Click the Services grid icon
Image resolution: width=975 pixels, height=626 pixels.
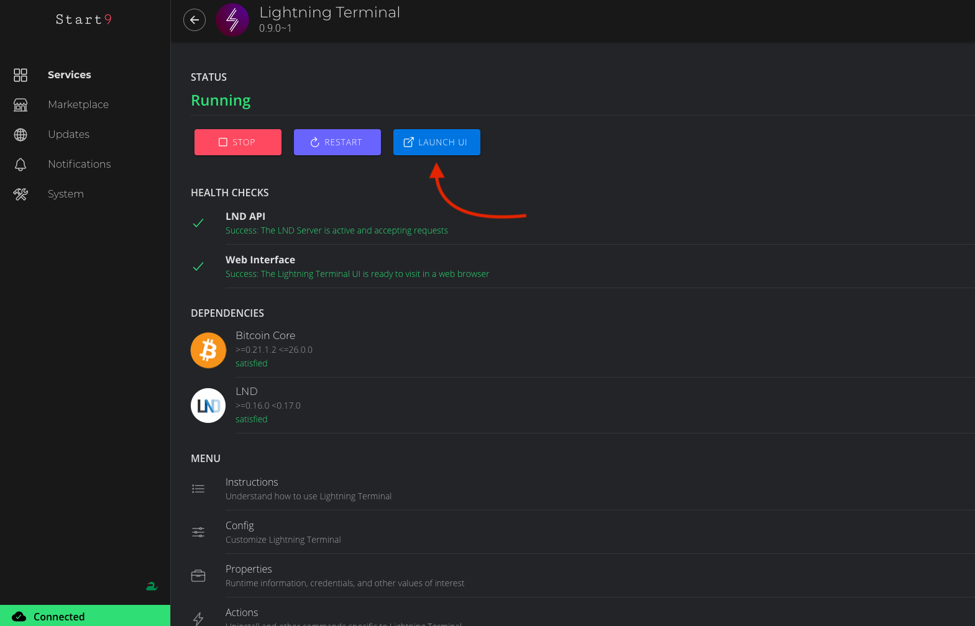[x=21, y=75]
